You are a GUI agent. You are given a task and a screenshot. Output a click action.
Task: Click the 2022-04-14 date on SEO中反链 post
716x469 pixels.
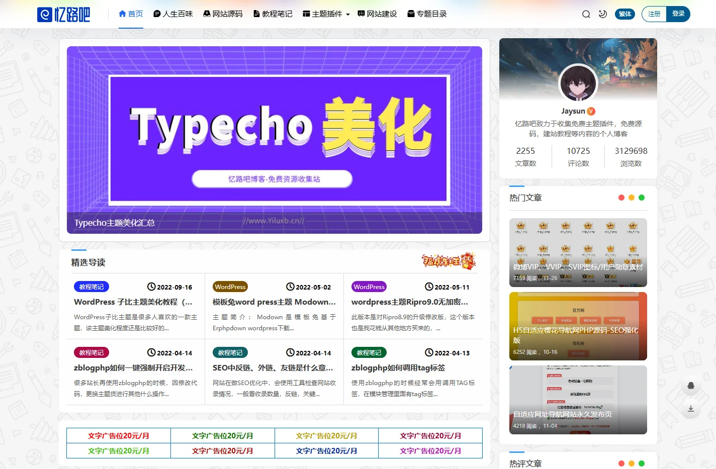click(313, 353)
